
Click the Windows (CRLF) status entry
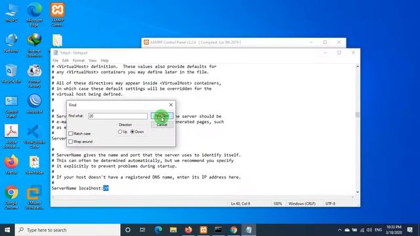[x=302, y=204]
